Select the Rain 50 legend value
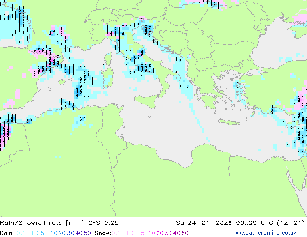This screenshot has width=307, height=237. (x=87, y=233)
